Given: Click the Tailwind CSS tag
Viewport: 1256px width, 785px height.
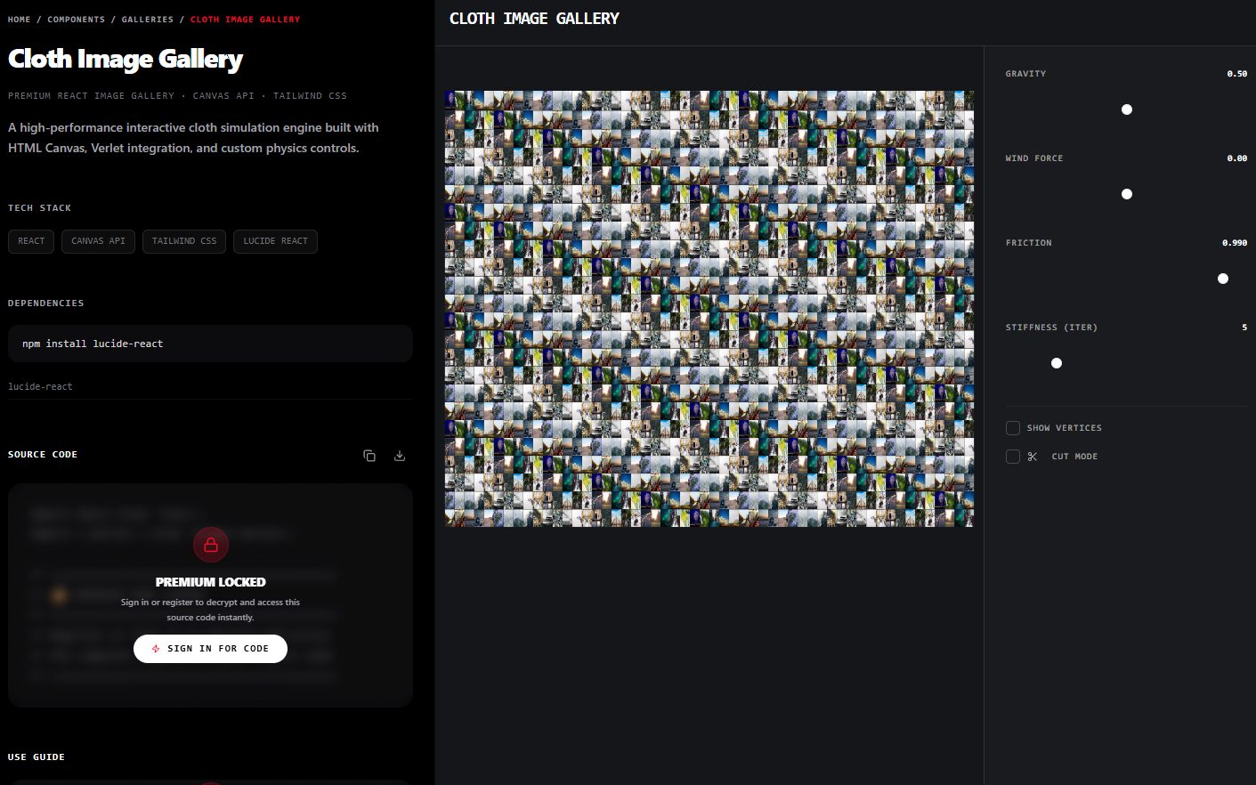Looking at the screenshot, I should tap(184, 241).
